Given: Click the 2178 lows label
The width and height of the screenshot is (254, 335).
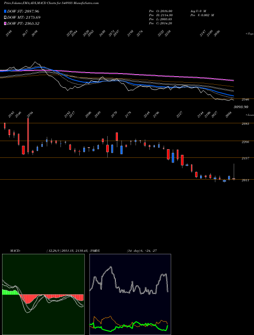Looking at the screenshot, I should point(128,115).
